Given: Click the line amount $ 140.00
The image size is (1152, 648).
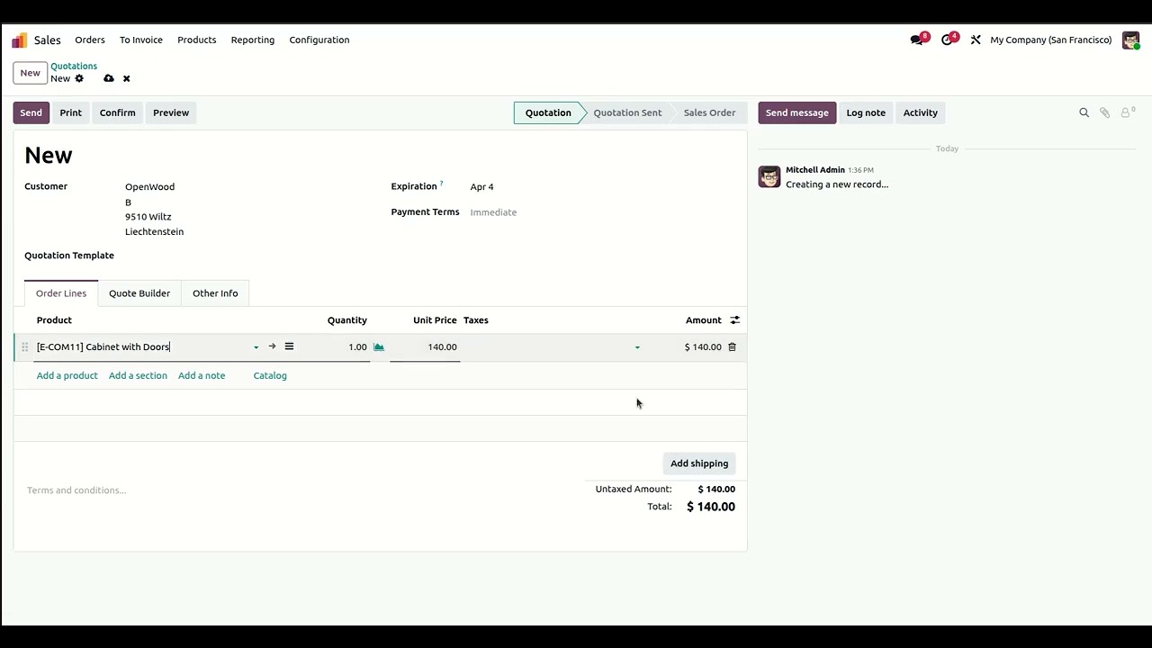Looking at the screenshot, I should (703, 347).
